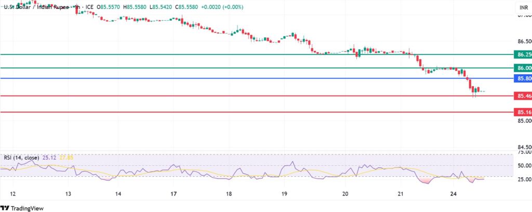Viewport: 532px width, 212px height.
Task: Click the red 85.46 price label
Action: [x=522, y=96]
